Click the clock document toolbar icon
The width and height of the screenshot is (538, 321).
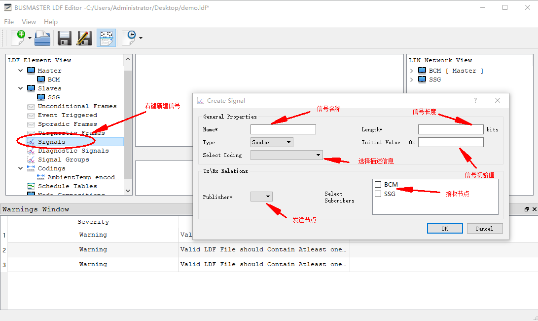129,38
